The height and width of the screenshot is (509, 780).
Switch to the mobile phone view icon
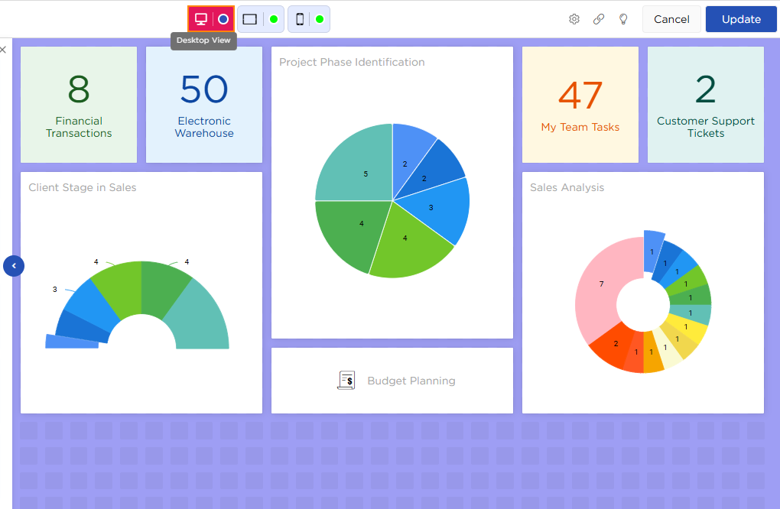(x=300, y=19)
